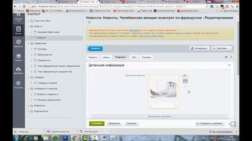Screen dimensions: 252x141
Task: Expand the Структура сайта tree node
Action: click(x=28, y=21)
